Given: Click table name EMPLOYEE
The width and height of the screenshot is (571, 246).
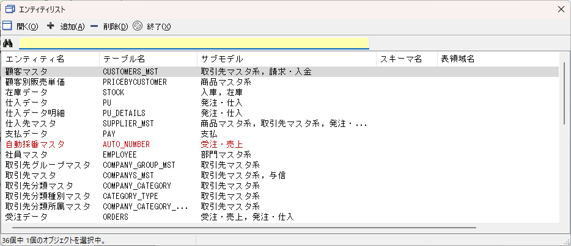Looking at the screenshot, I should pyautogui.click(x=120, y=155).
